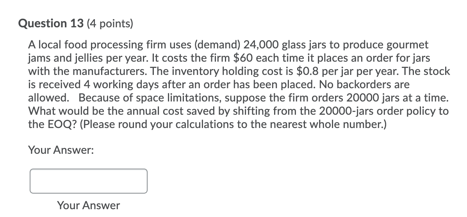Click the 'Your Answer' caption below the field
The height and width of the screenshot is (217, 467).
tap(89, 205)
